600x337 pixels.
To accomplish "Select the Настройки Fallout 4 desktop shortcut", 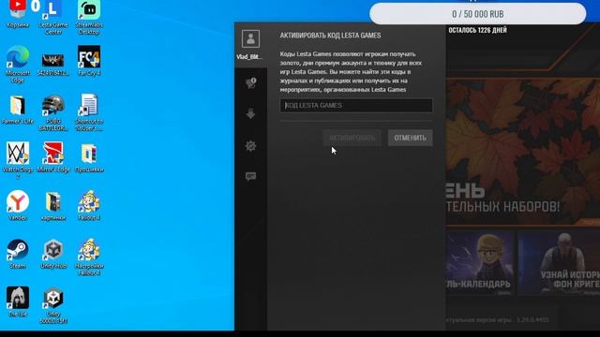I will pyautogui.click(x=89, y=257).
